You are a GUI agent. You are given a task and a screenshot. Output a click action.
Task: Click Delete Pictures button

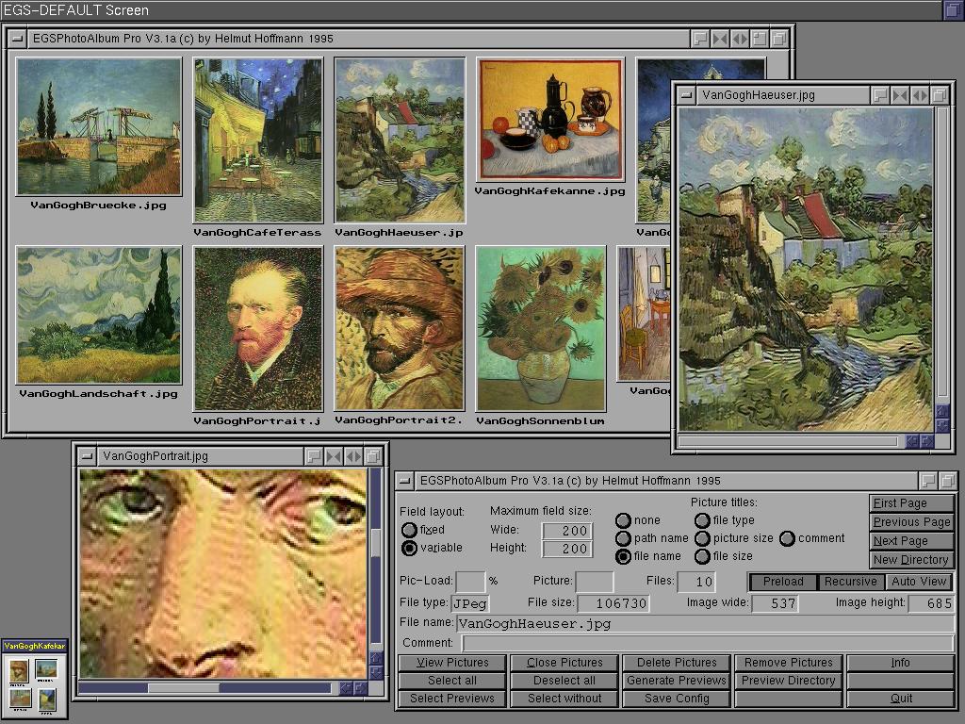pyautogui.click(x=677, y=663)
